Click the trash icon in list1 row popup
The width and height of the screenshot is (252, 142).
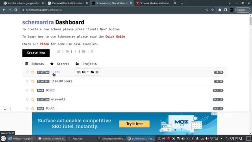pyautogui.click(x=97, y=72)
